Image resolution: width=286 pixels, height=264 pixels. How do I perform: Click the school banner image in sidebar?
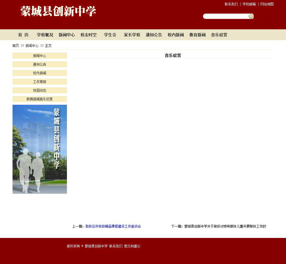[40, 149]
